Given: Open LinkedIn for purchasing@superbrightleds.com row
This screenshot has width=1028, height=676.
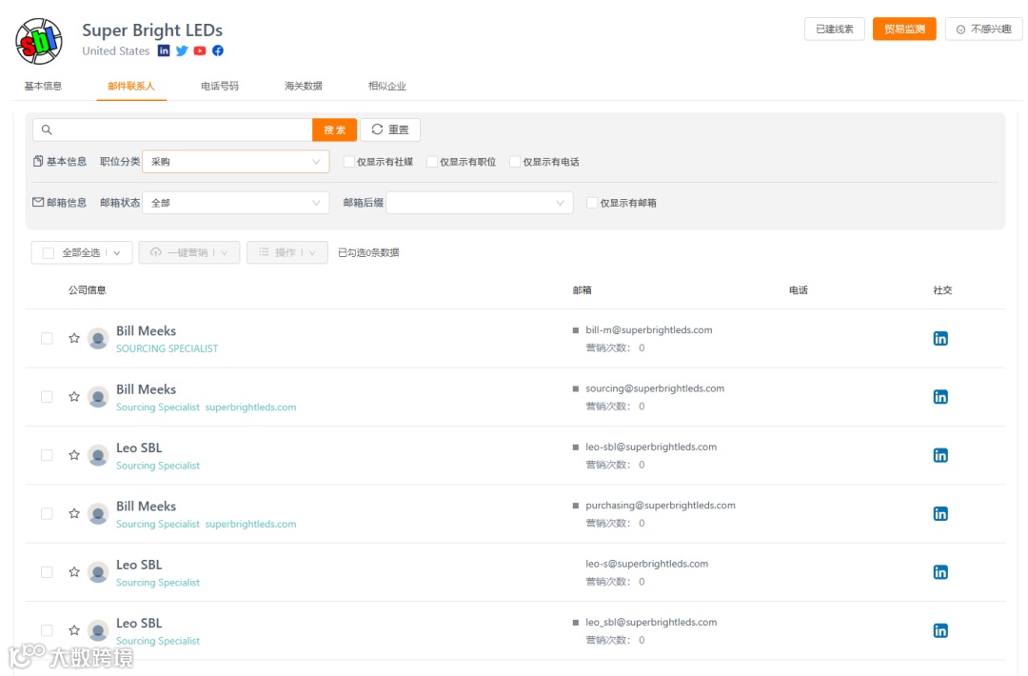Looking at the screenshot, I should (x=940, y=513).
